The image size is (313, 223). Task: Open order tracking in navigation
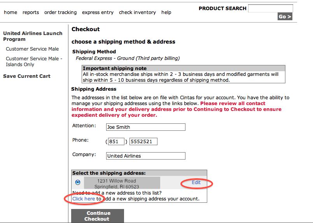click(x=61, y=12)
